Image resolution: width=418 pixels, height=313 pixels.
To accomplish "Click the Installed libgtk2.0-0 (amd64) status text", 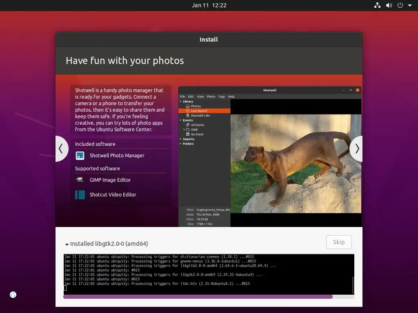I will 109,244.
